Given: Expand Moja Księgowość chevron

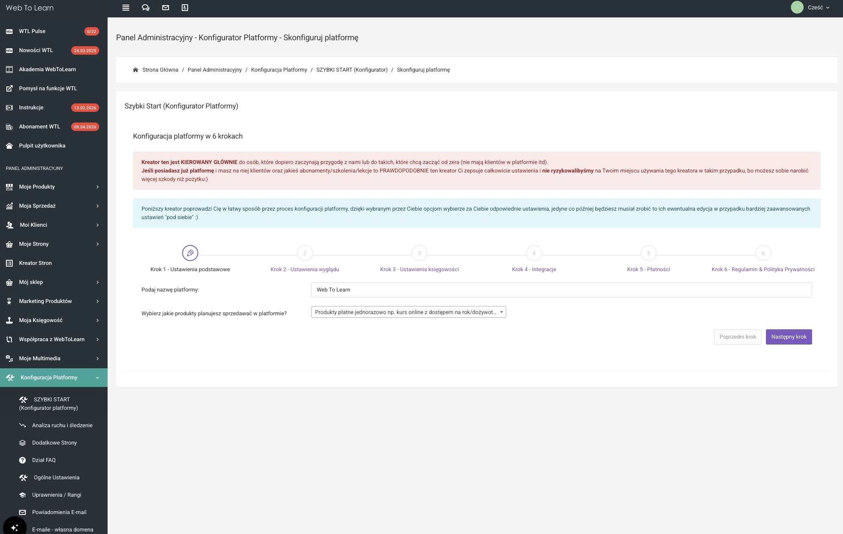Looking at the screenshot, I should (x=97, y=320).
